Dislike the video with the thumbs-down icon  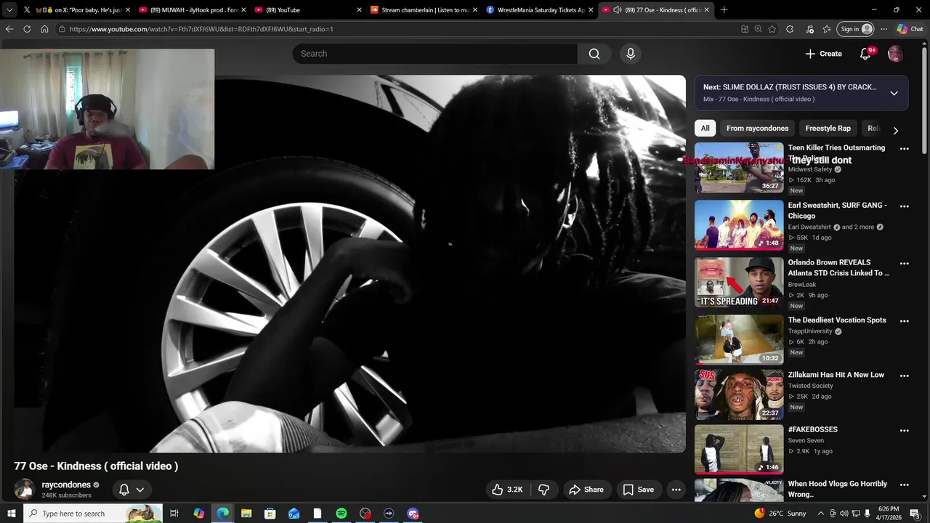[543, 490]
